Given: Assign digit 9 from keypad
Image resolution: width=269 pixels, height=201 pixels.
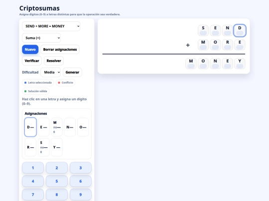Looking at the screenshot, I should point(81,195).
